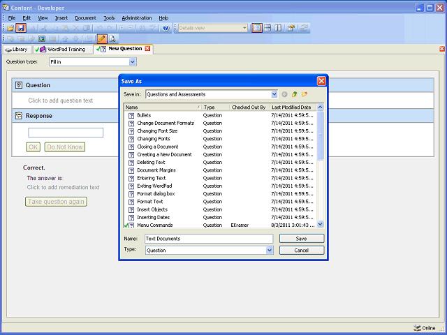Sort by Last Modified Date column
This screenshot has height=335, width=447.
[293, 107]
